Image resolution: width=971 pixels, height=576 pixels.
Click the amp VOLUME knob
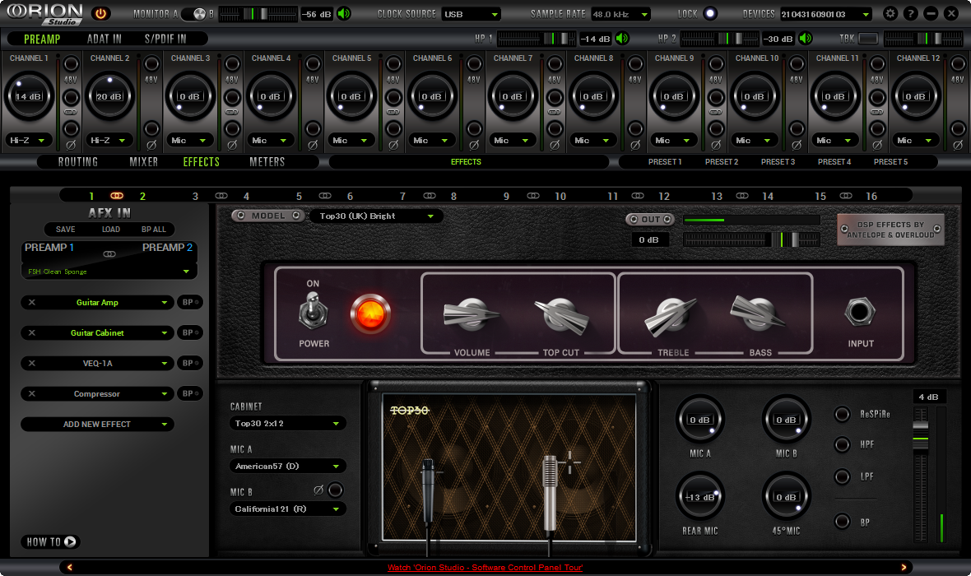[x=472, y=314]
